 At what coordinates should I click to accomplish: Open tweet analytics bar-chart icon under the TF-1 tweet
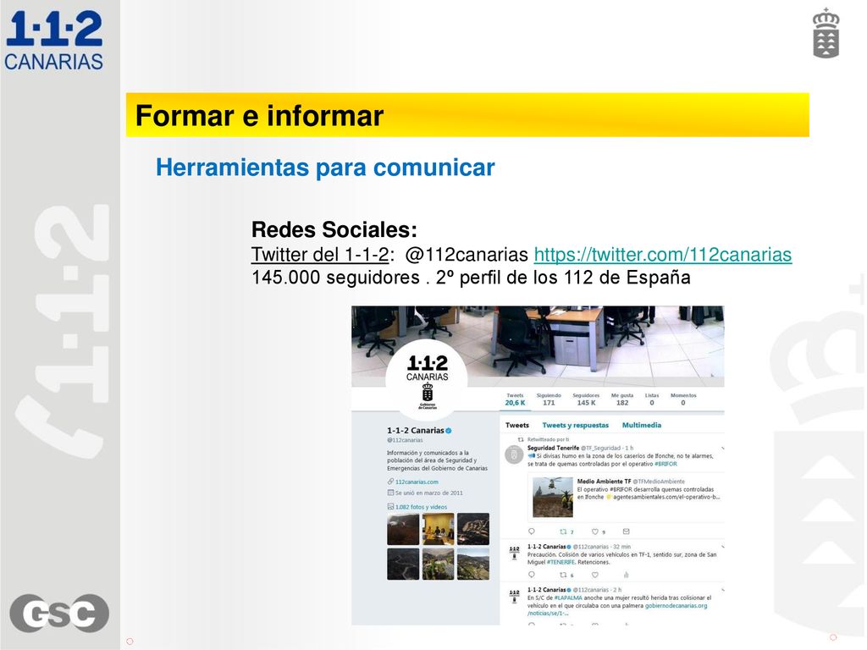click(x=626, y=575)
